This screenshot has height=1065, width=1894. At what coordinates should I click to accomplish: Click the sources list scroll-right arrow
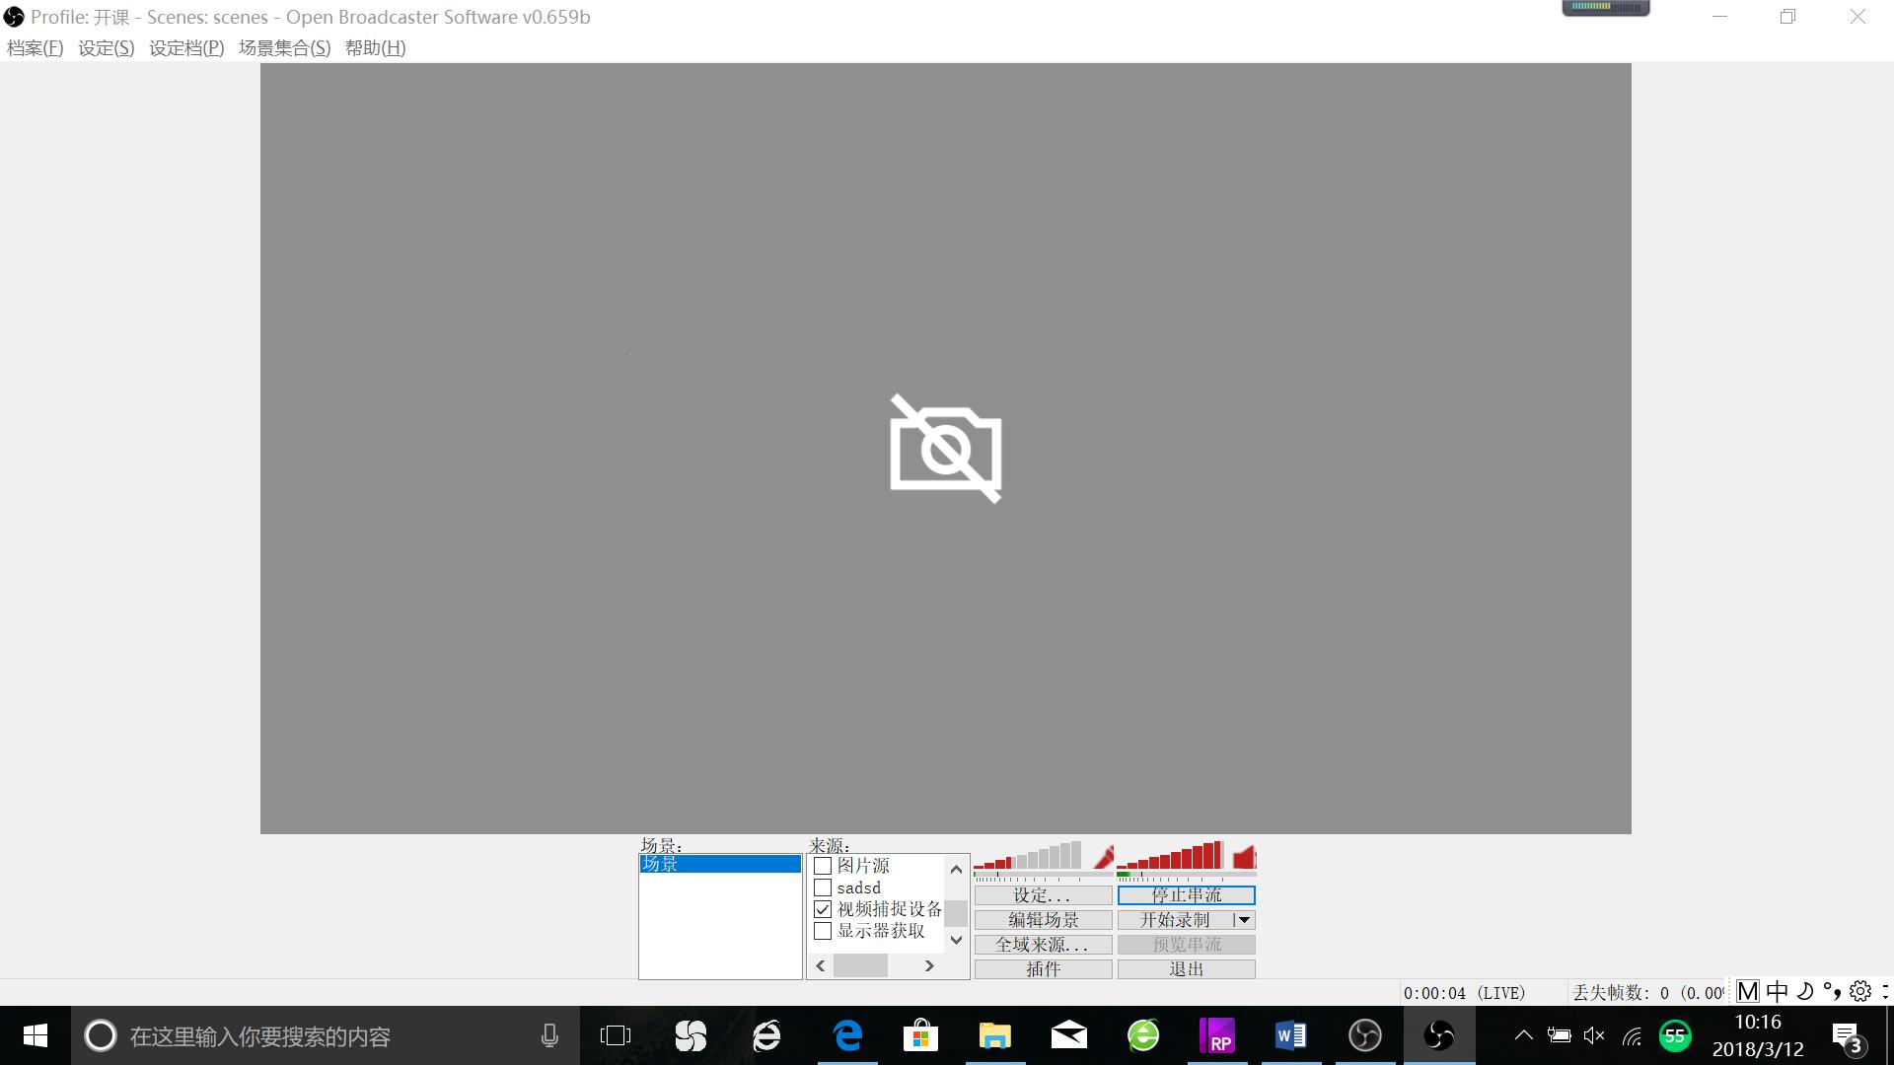(929, 966)
